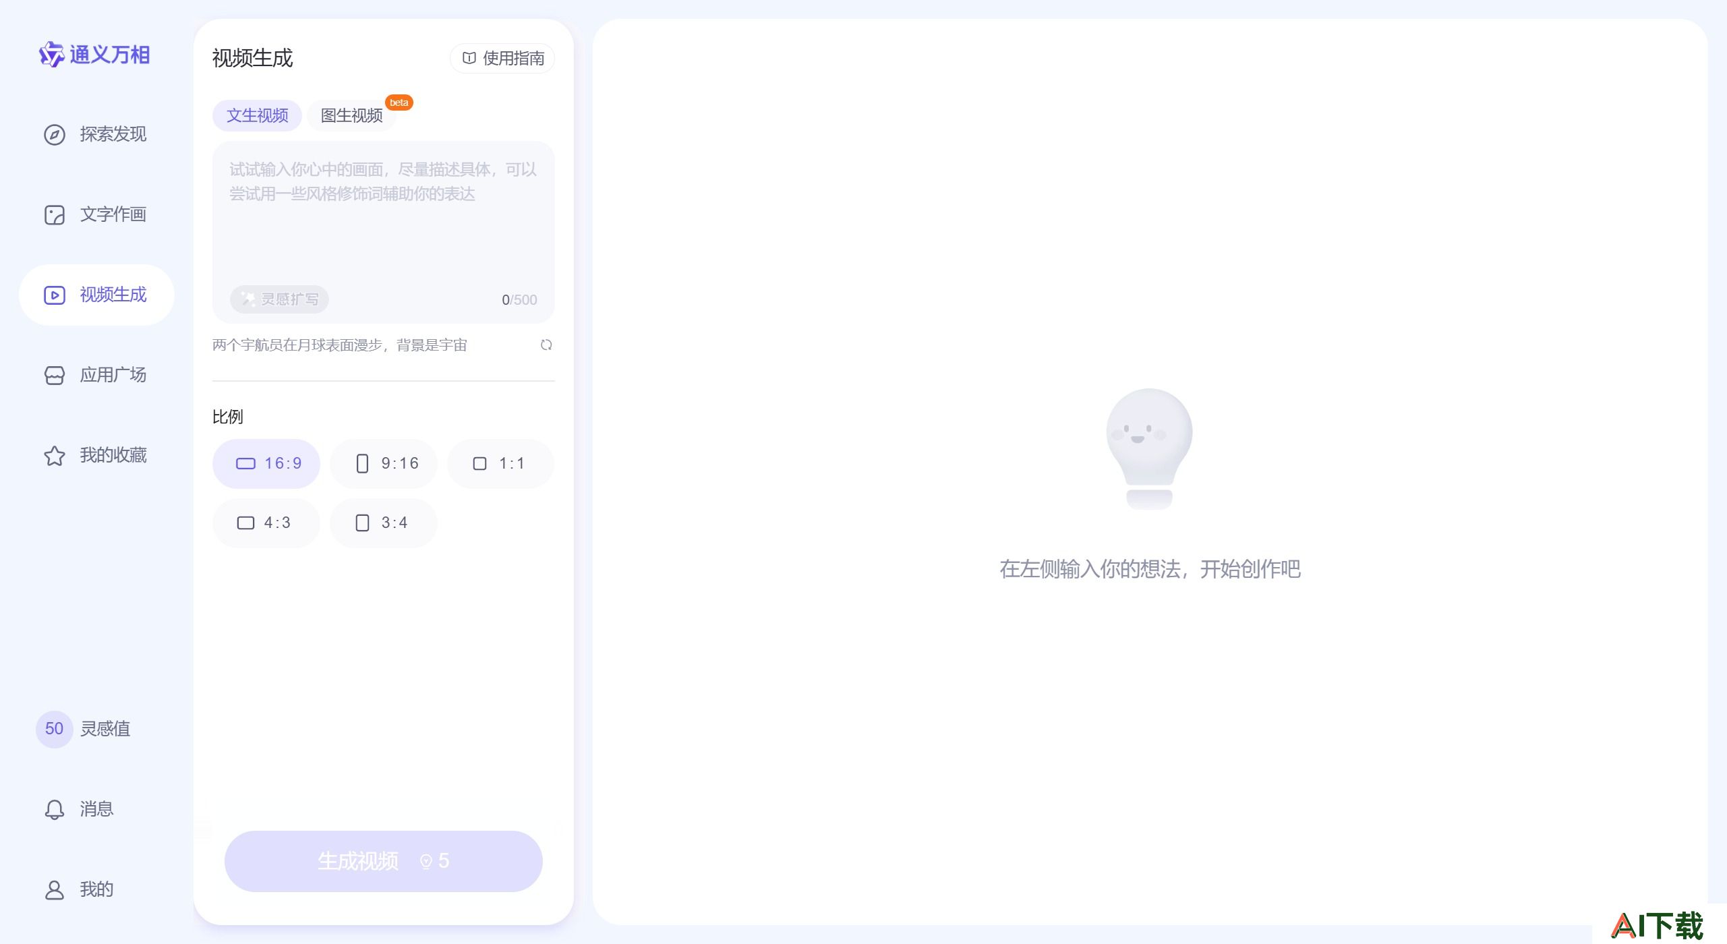Image resolution: width=1727 pixels, height=944 pixels.
Task: Focus the video prompt text area
Action: pos(384,232)
